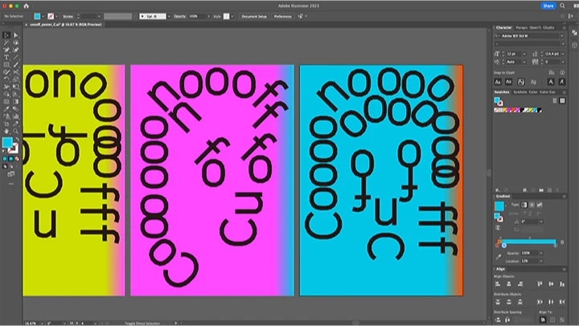Click the Share button

click(x=548, y=5)
